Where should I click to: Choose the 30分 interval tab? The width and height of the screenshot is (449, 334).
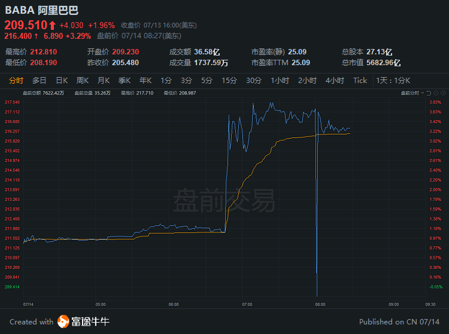click(254, 81)
